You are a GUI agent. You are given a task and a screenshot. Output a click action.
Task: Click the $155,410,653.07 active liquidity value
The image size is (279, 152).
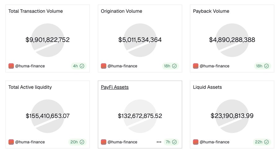(x=47, y=116)
